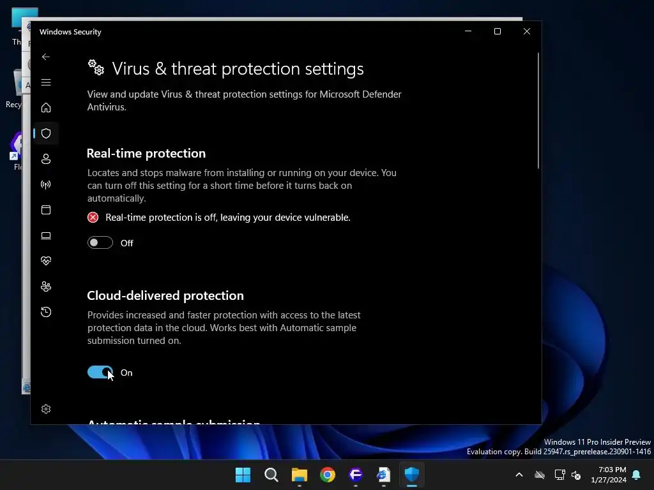Open Protection history clock icon
Screen dimensions: 654x490
coord(46,312)
